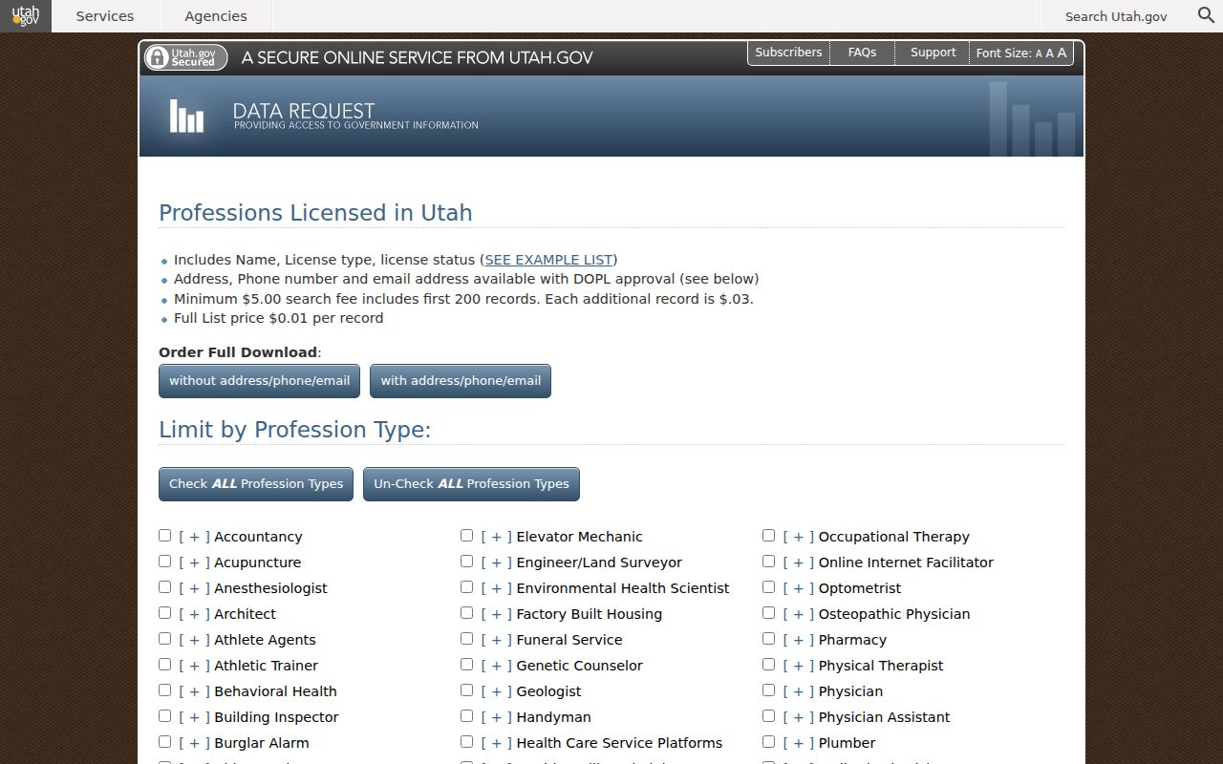Expand the Acupuncture license types
The image size is (1223, 764).
coord(194,562)
